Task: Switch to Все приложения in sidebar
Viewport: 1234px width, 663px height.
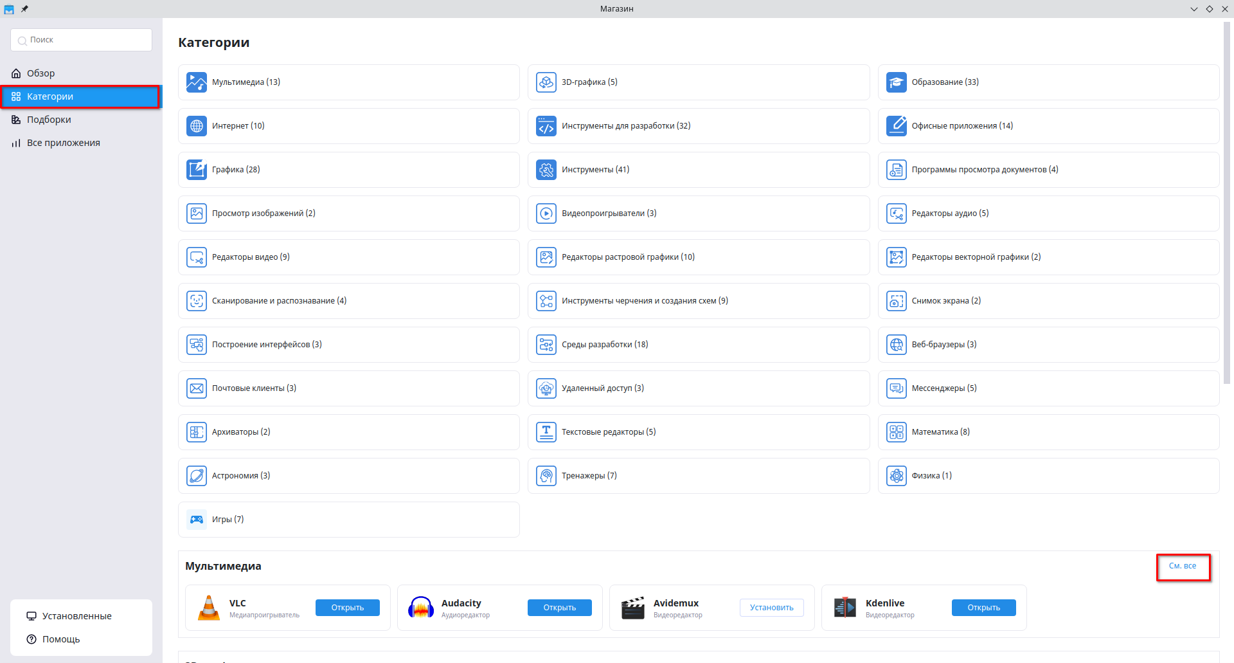Action: pos(63,143)
